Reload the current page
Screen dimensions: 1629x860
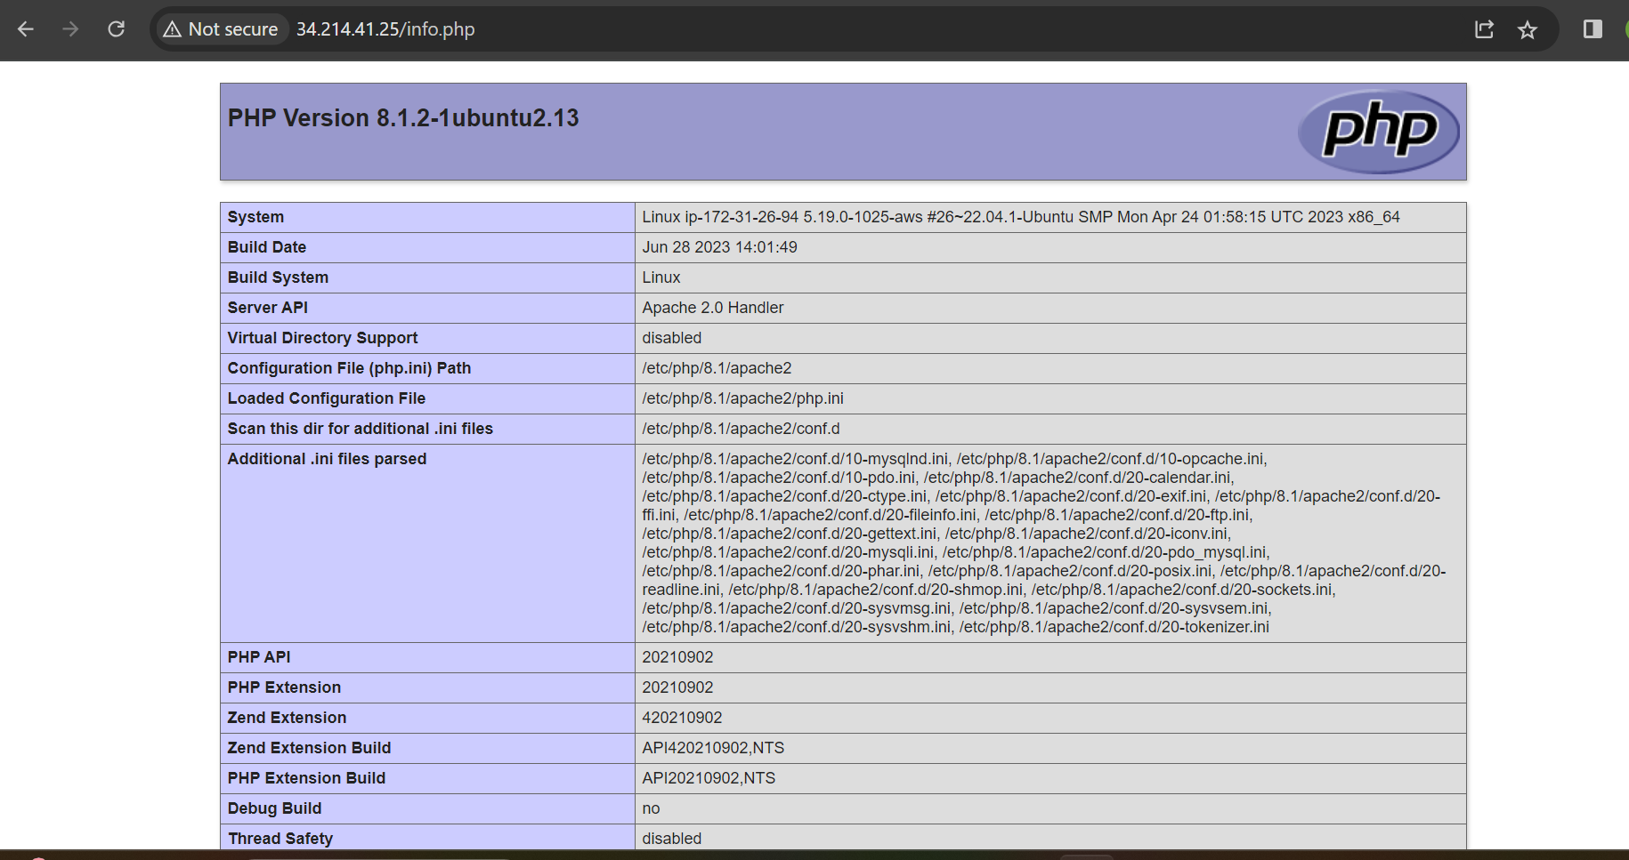click(116, 28)
